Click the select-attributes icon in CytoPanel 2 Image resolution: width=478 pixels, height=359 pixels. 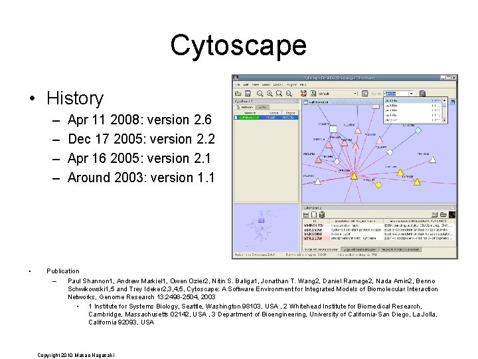coord(306,215)
